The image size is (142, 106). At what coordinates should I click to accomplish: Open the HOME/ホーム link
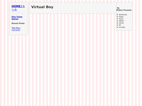click(x=18, y=8)
